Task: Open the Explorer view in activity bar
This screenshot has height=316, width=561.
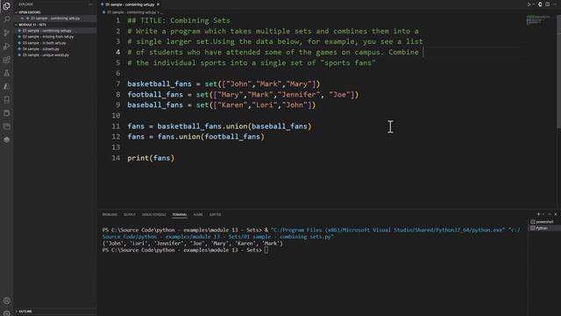Action: coord(6,6)
